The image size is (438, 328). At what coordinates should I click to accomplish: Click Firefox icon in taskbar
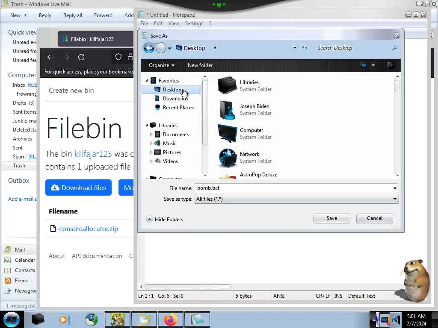pyautogui.click(x=170, y=319)
